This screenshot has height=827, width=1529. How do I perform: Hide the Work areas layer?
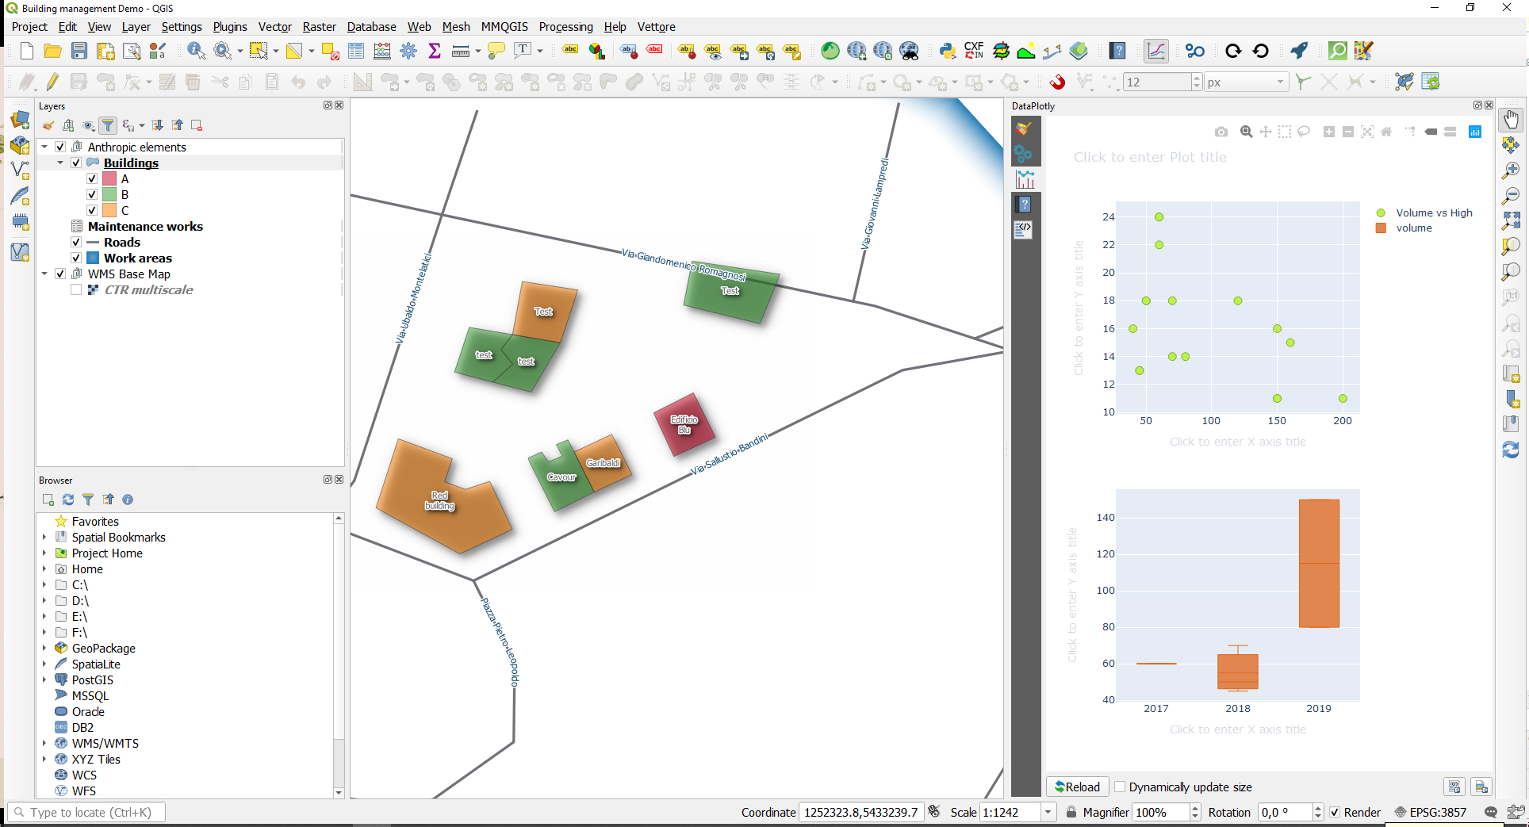click(76, 258)
